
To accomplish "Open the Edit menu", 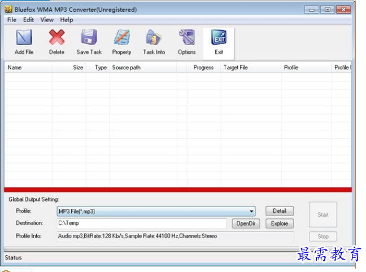I will pos(28,20).
